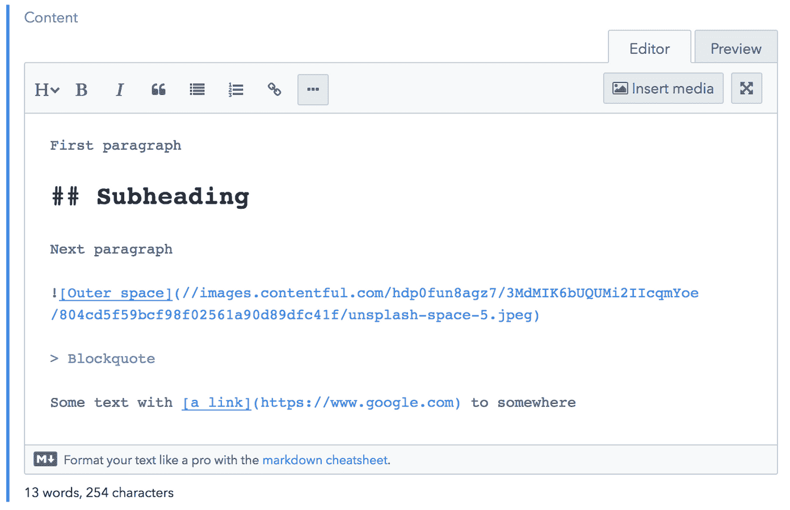Click the [Outer space] image alt text
Screen dimensions: 790x510
tap(116, 293)
